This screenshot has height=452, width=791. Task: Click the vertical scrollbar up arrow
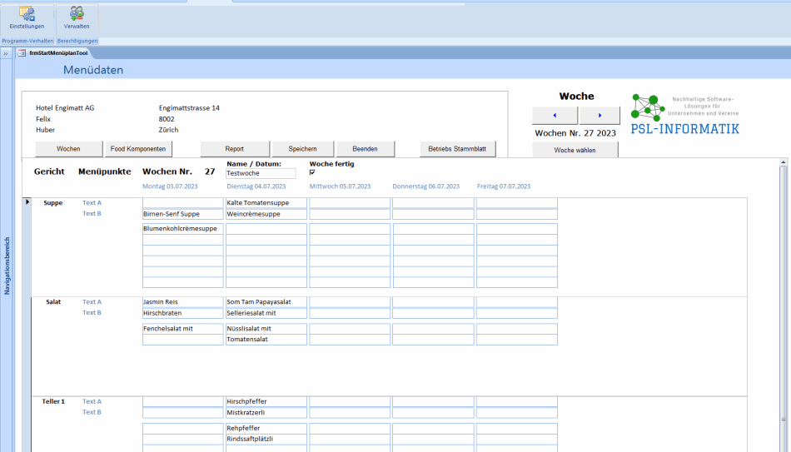(x=784, y=162)
